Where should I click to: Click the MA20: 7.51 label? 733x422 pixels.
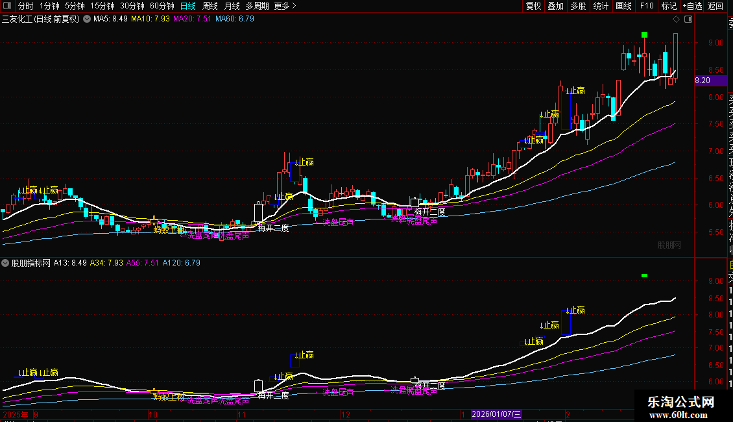(x=192, y=19)
